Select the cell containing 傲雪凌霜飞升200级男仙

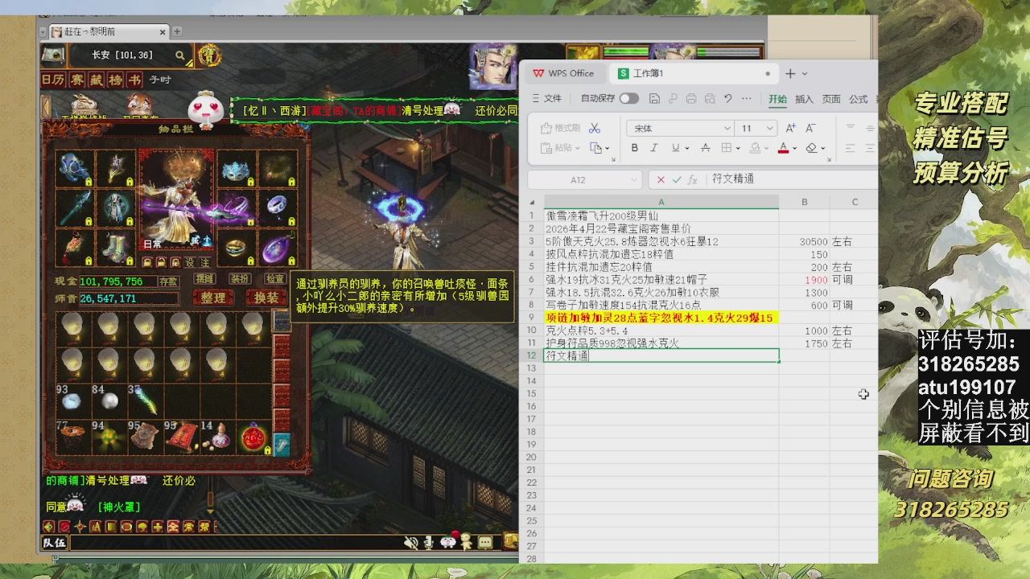[x=661, y=216]
